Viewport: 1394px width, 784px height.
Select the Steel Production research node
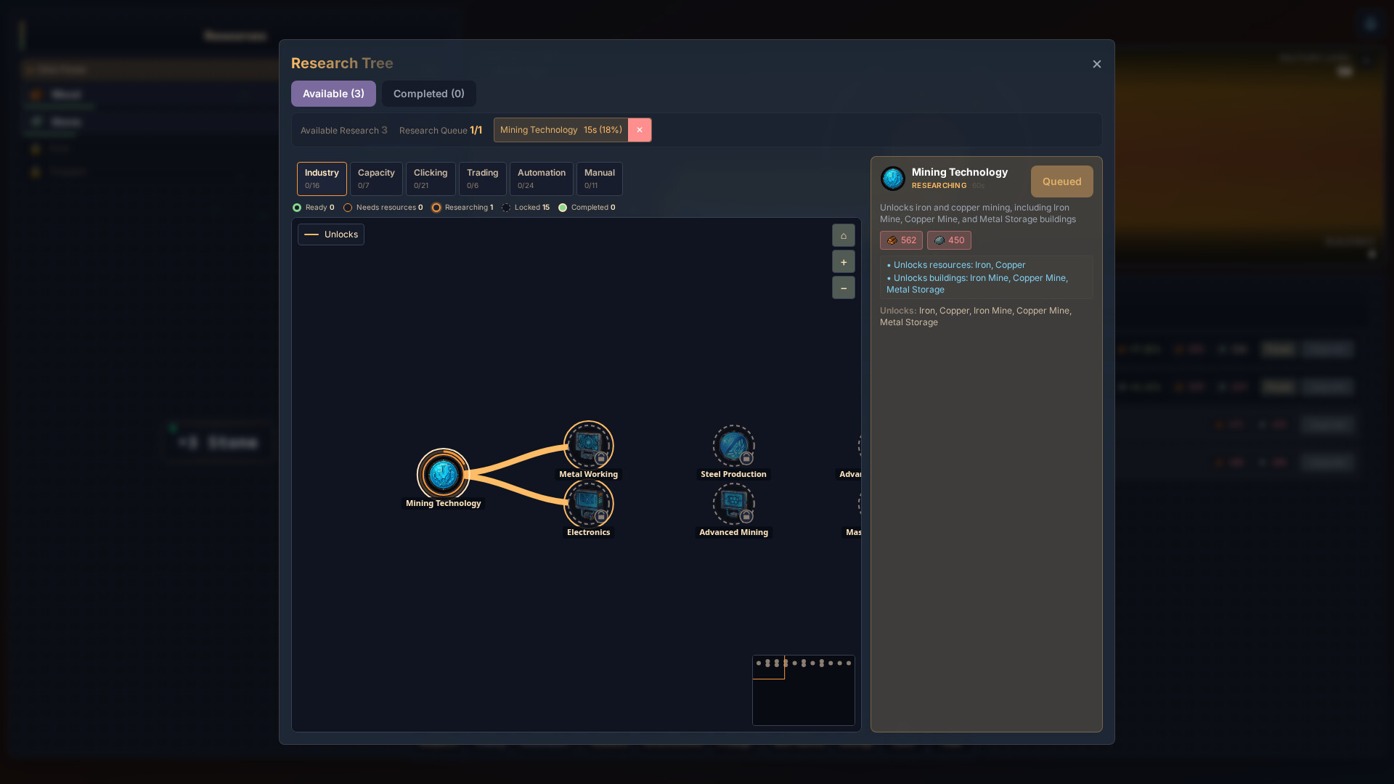coord(733,445)
